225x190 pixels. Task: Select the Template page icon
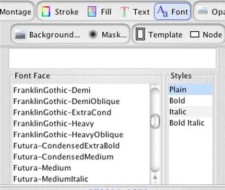click(140, 34)
